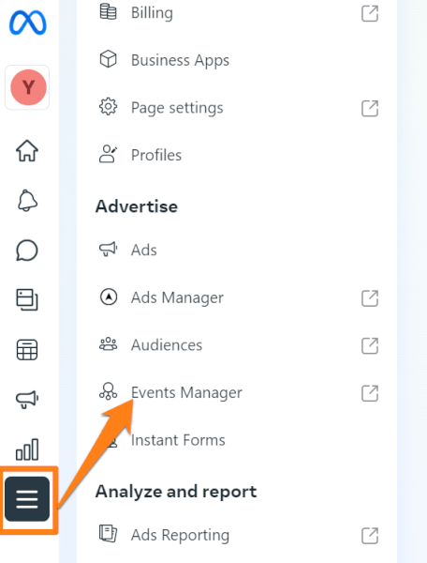Open the inbox chat bubble icon
This screenshot has height=563, width=427.
coord(27,251)
